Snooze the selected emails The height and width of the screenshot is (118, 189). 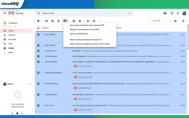[80, 21]
